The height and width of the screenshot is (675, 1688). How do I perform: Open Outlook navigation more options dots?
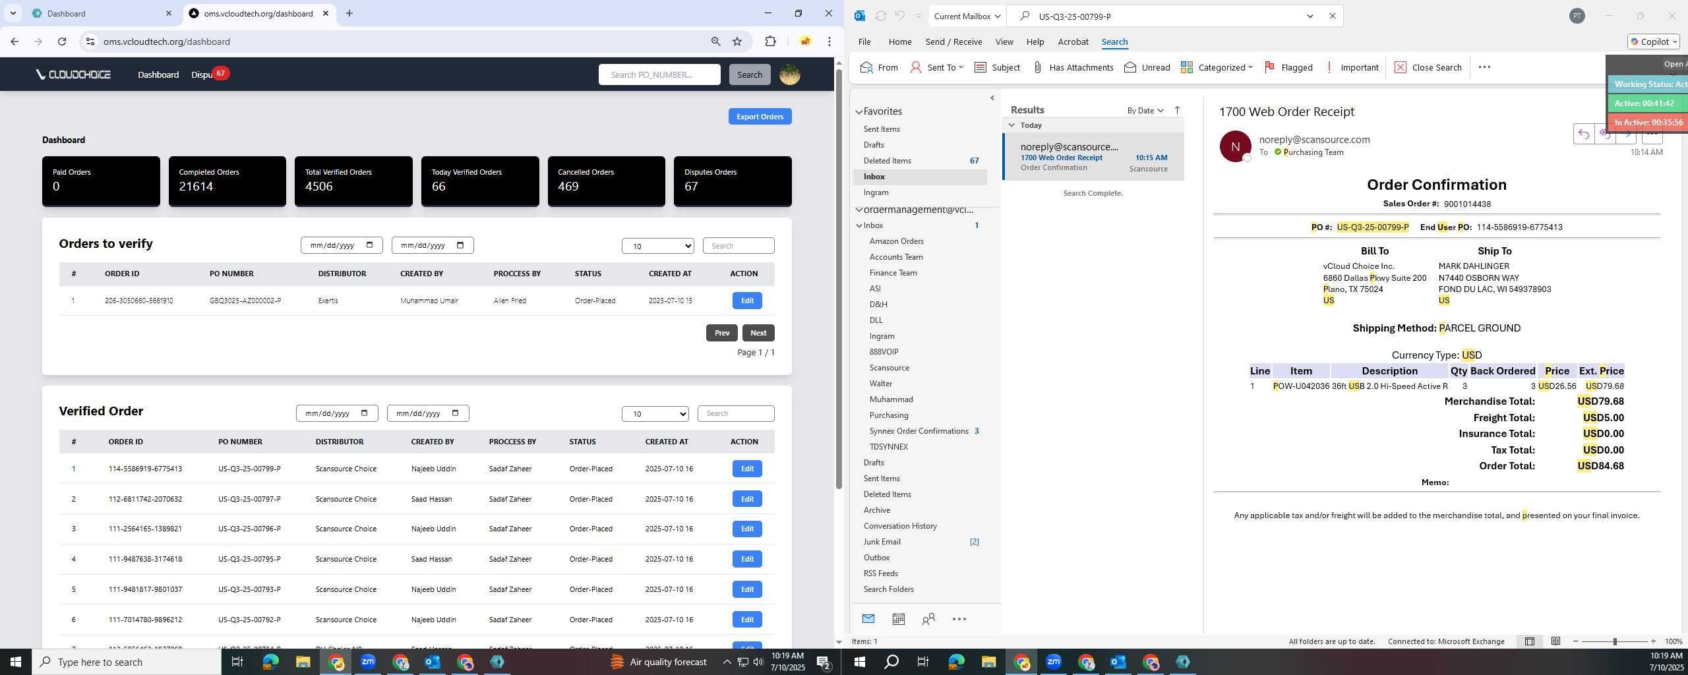coord(959,619)
